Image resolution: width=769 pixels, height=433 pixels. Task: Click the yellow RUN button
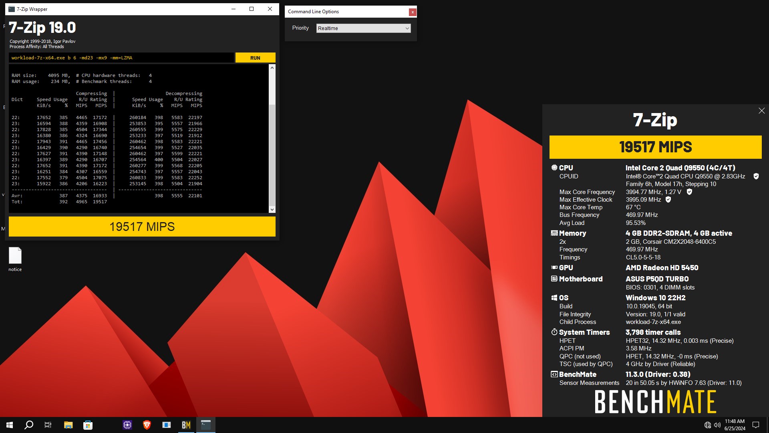pos(255,58)
